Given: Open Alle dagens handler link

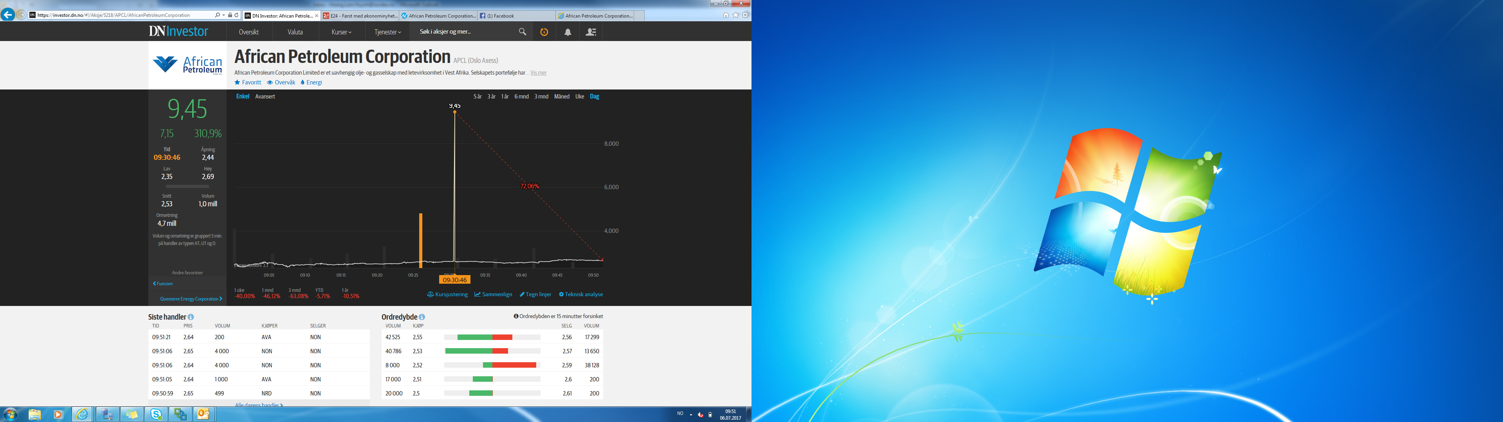Looking at the screenshot, I should 258,405.
